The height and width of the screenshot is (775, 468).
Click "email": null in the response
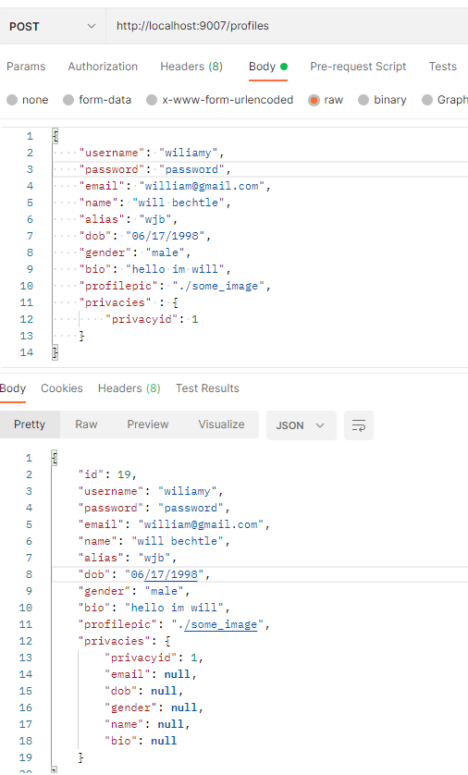coord(150,675)
